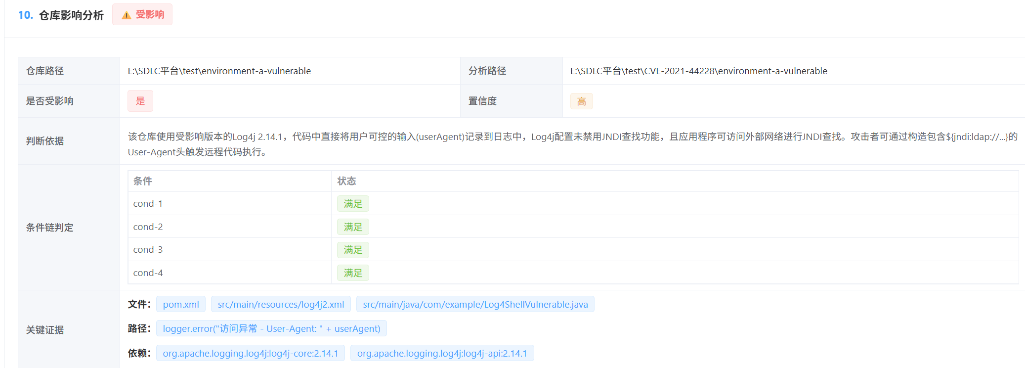
Task: Click the orange 高 confidence tag
Action: 581,101
